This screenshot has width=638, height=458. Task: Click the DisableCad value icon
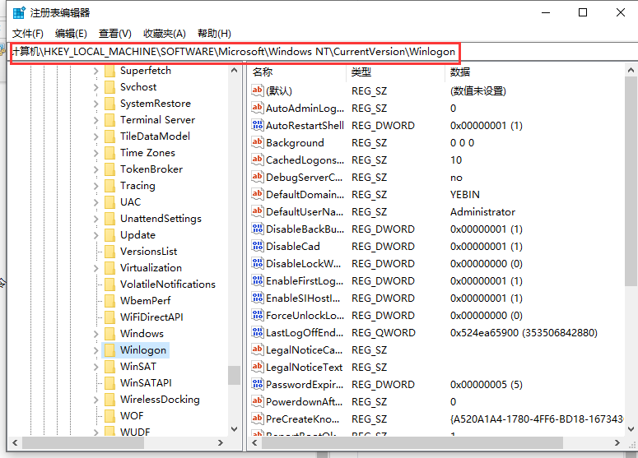258,247
